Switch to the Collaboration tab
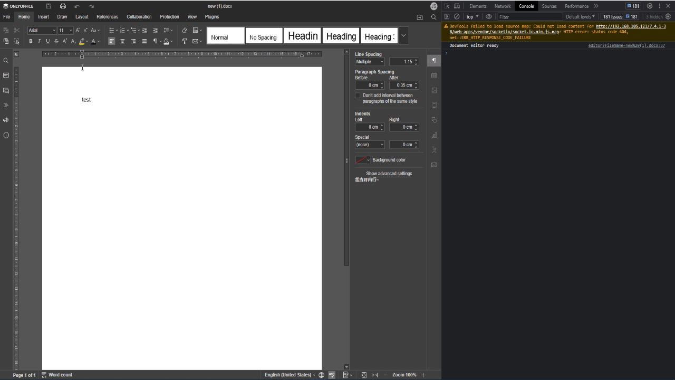The width and height of the screenshot is (675, 380). 139,17
